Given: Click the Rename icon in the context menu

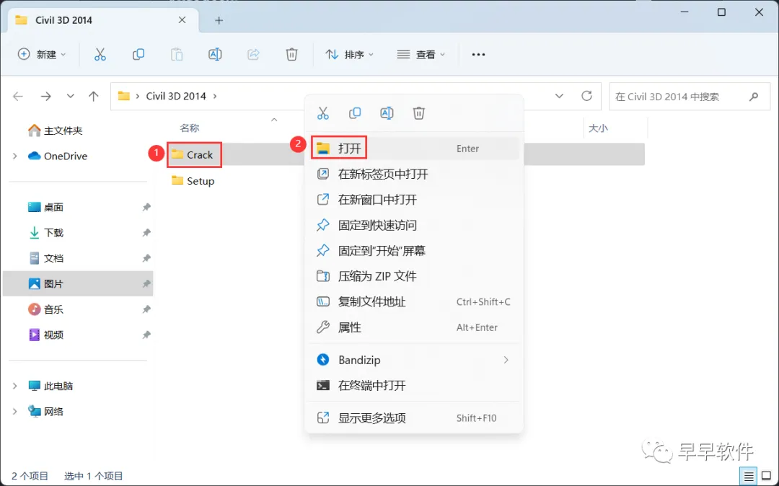Looking at the screenshot, I should pos(387,113).
